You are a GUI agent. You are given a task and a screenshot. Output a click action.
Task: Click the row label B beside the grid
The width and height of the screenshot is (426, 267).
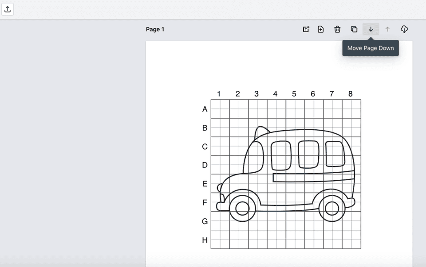tap(205, 128)
